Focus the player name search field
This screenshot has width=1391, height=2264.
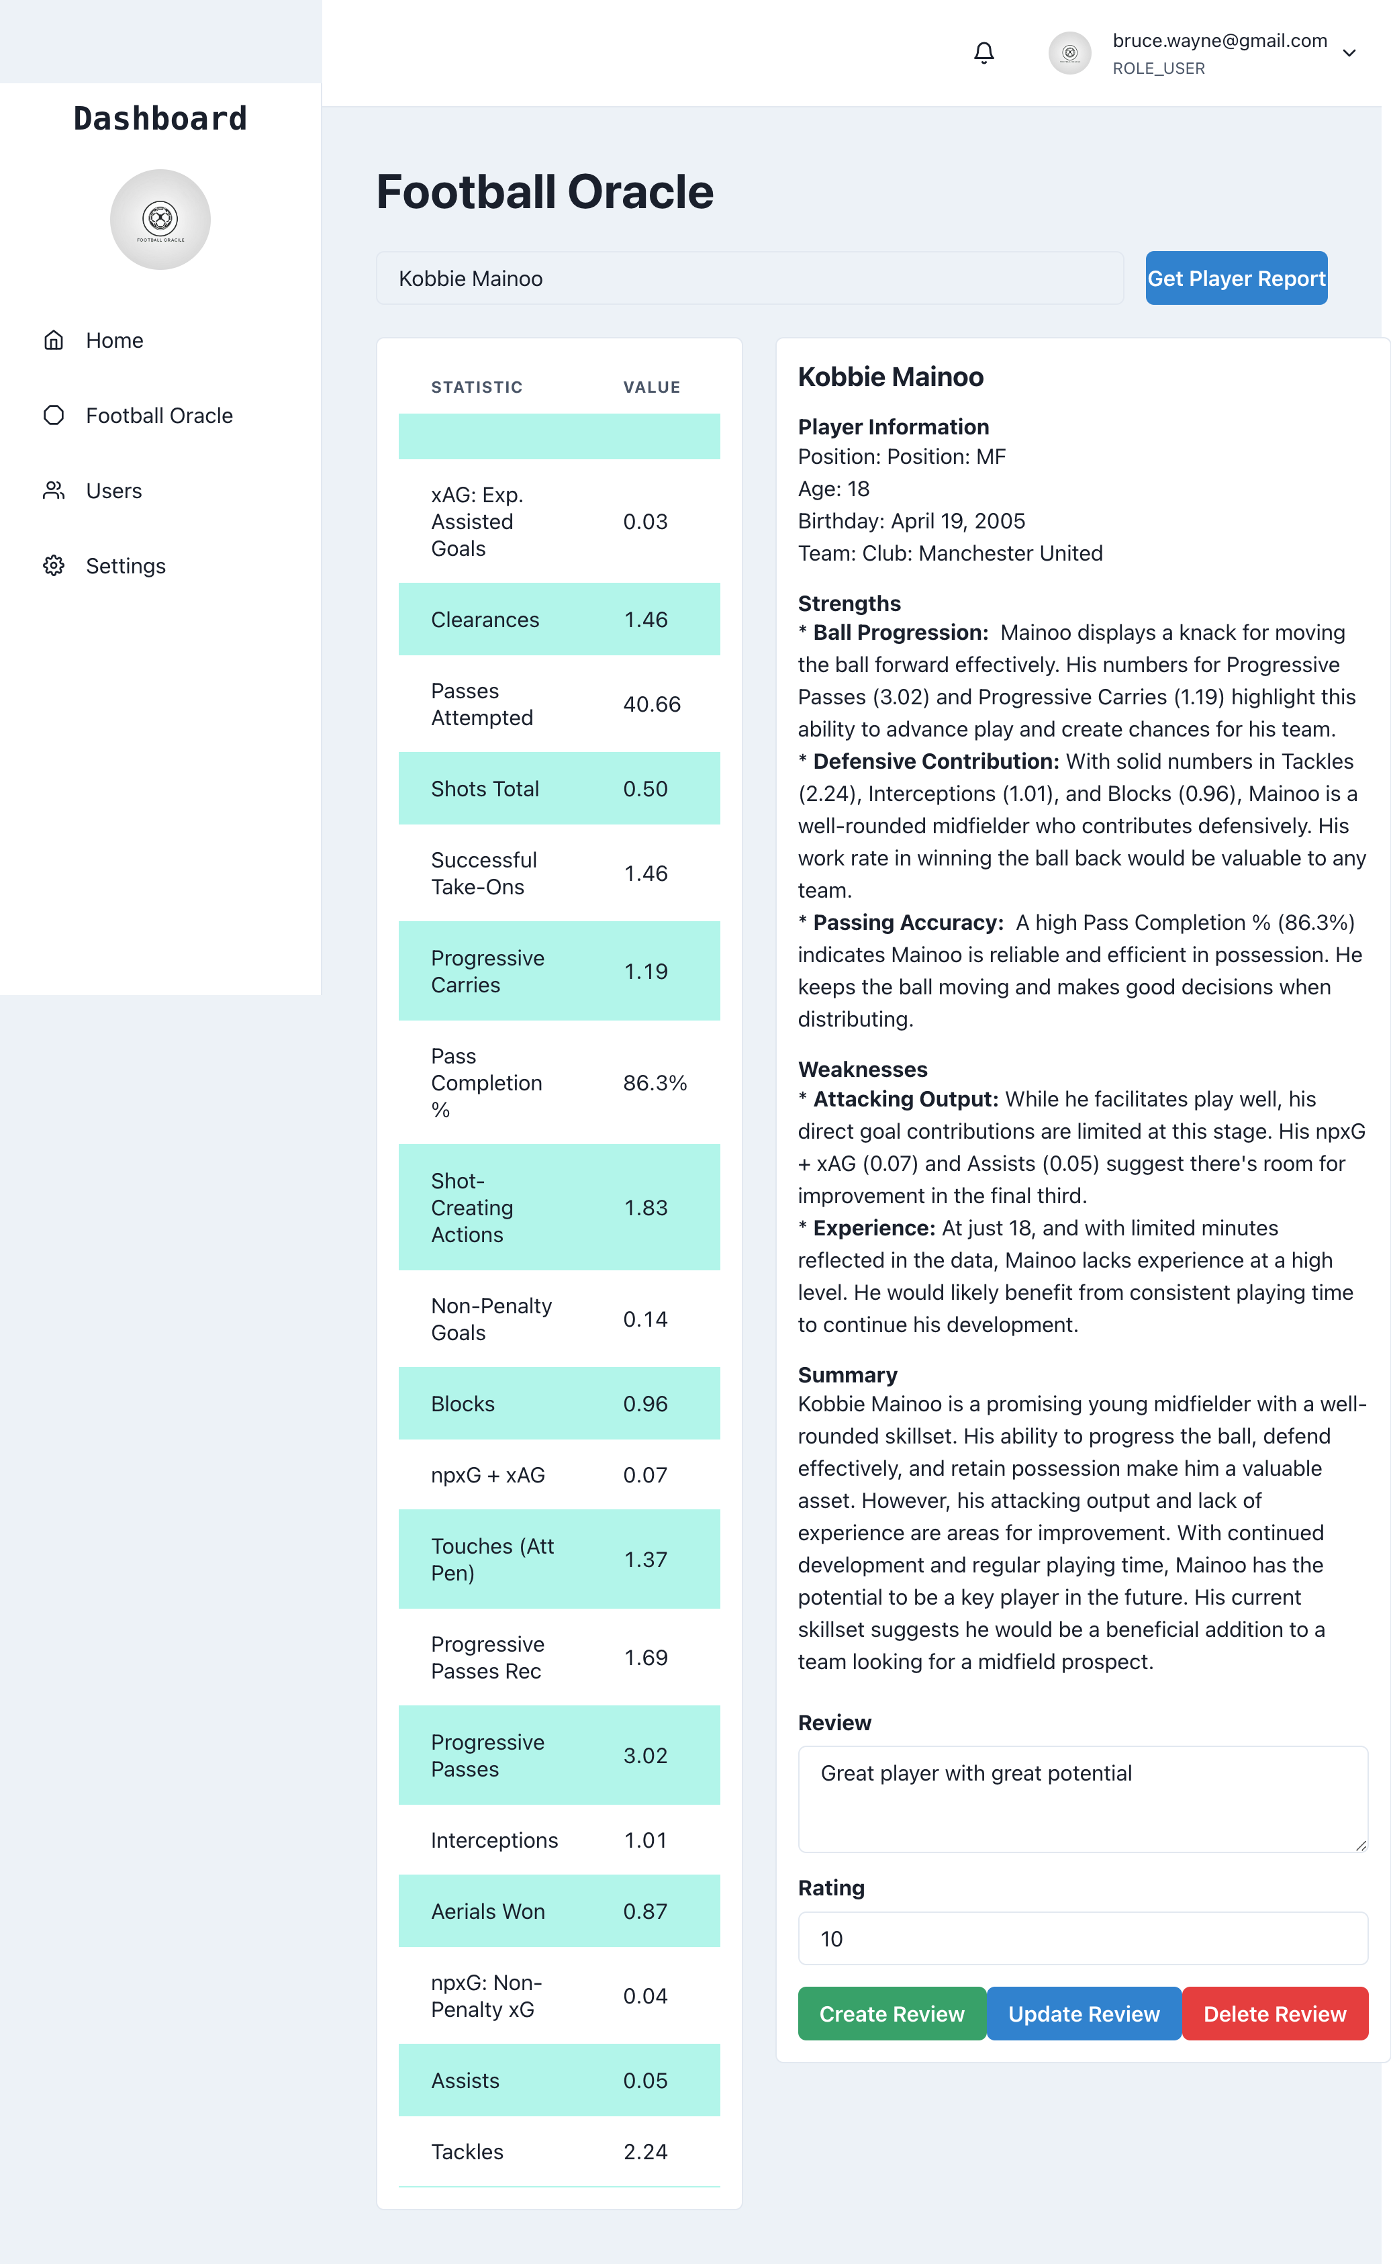750,278
